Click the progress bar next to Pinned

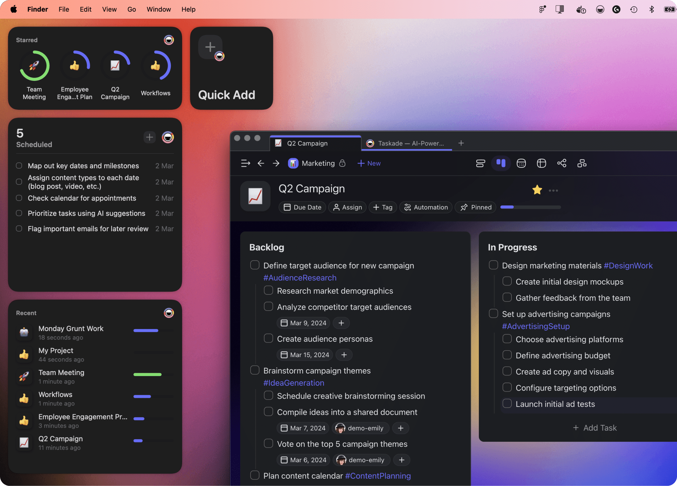pos(530,207)
